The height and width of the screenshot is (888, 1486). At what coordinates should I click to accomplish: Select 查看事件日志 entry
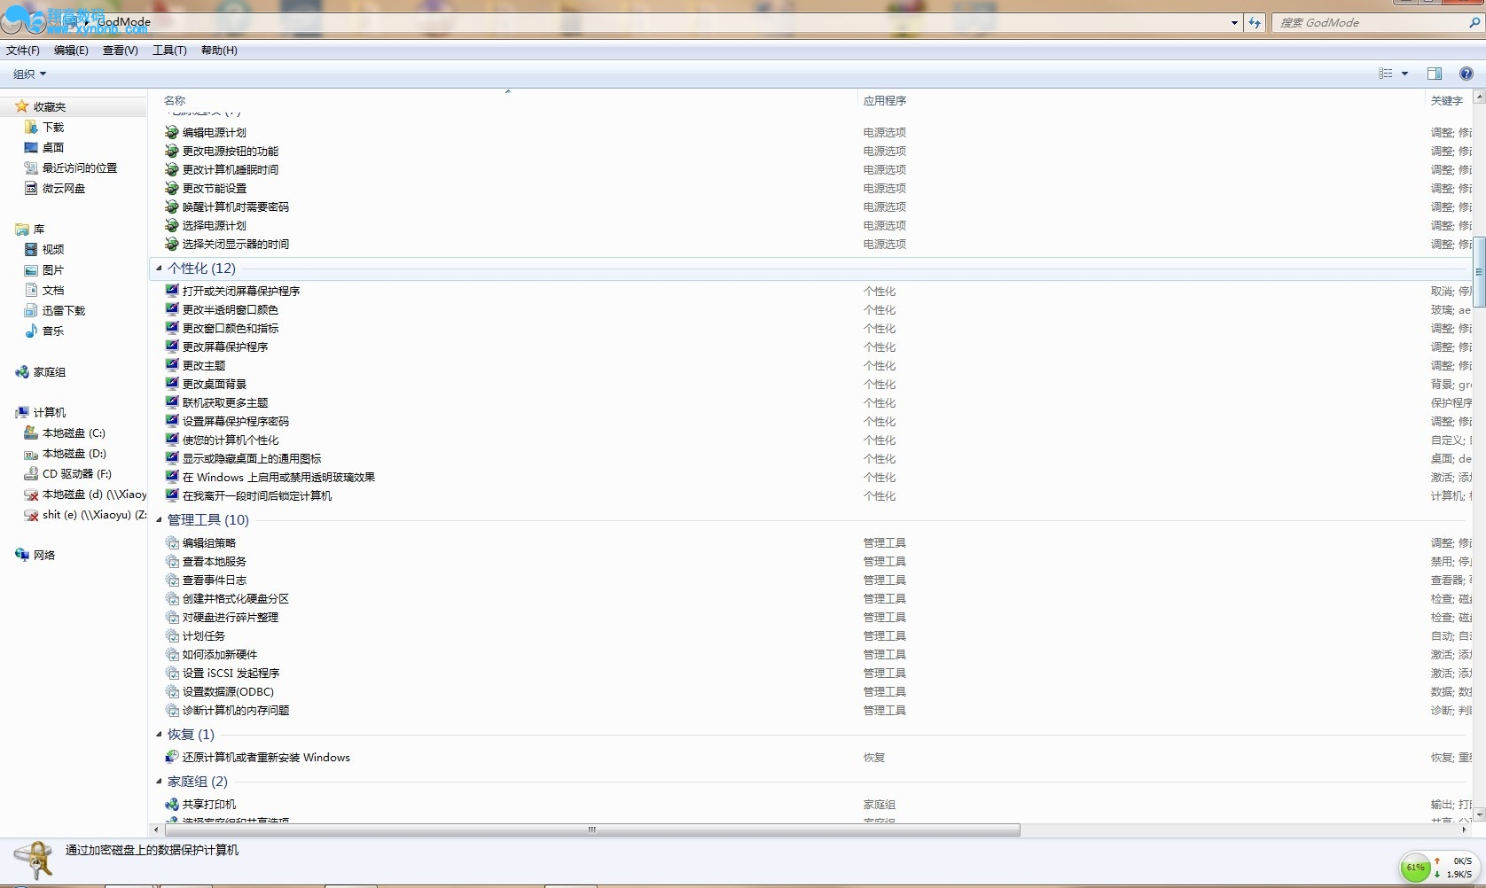[215, 580]
